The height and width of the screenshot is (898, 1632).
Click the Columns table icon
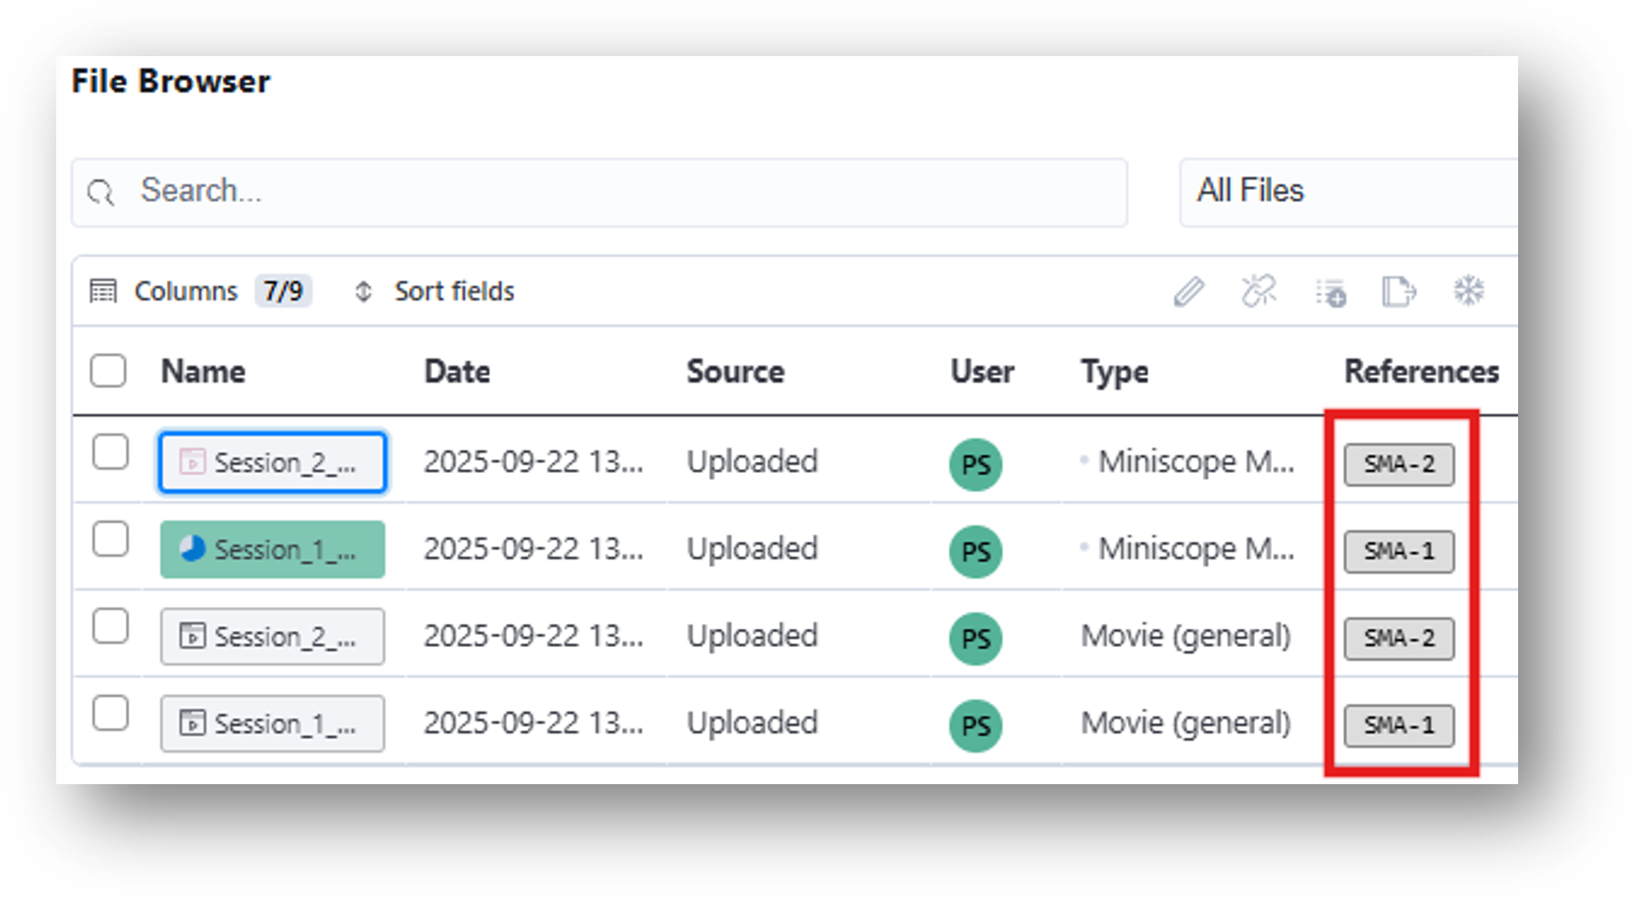click(x=103, y=291)
